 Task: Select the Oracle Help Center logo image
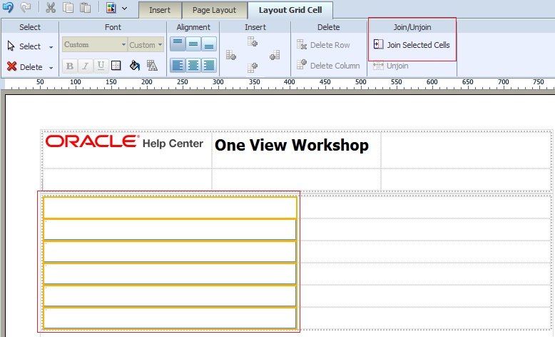pos(124,142)
